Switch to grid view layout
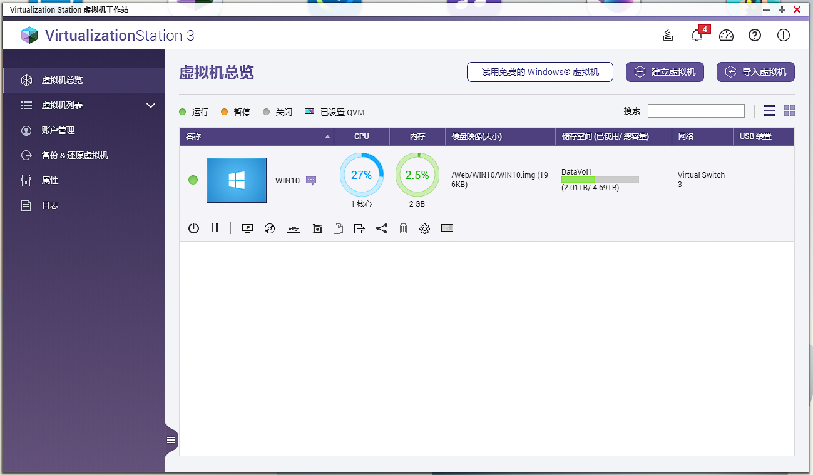 pyautogui.click(x=789, y=111)
